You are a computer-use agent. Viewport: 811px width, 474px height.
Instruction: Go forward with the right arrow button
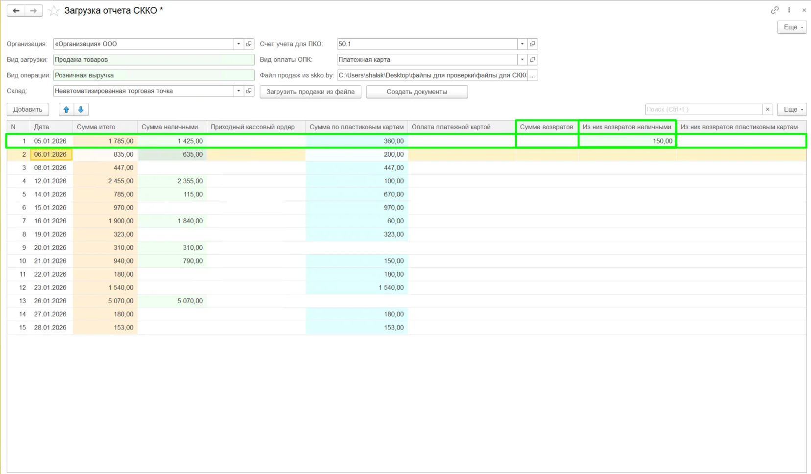tap(33, 10)
